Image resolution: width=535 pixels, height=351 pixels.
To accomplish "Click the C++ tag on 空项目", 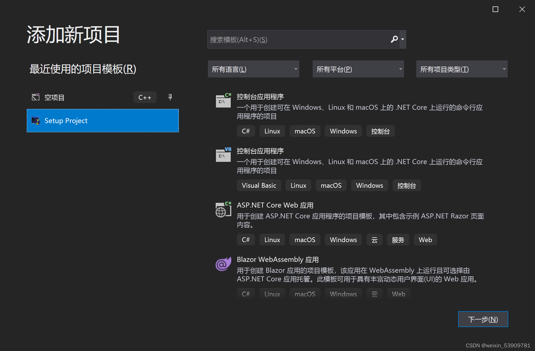I will [145, 97].
